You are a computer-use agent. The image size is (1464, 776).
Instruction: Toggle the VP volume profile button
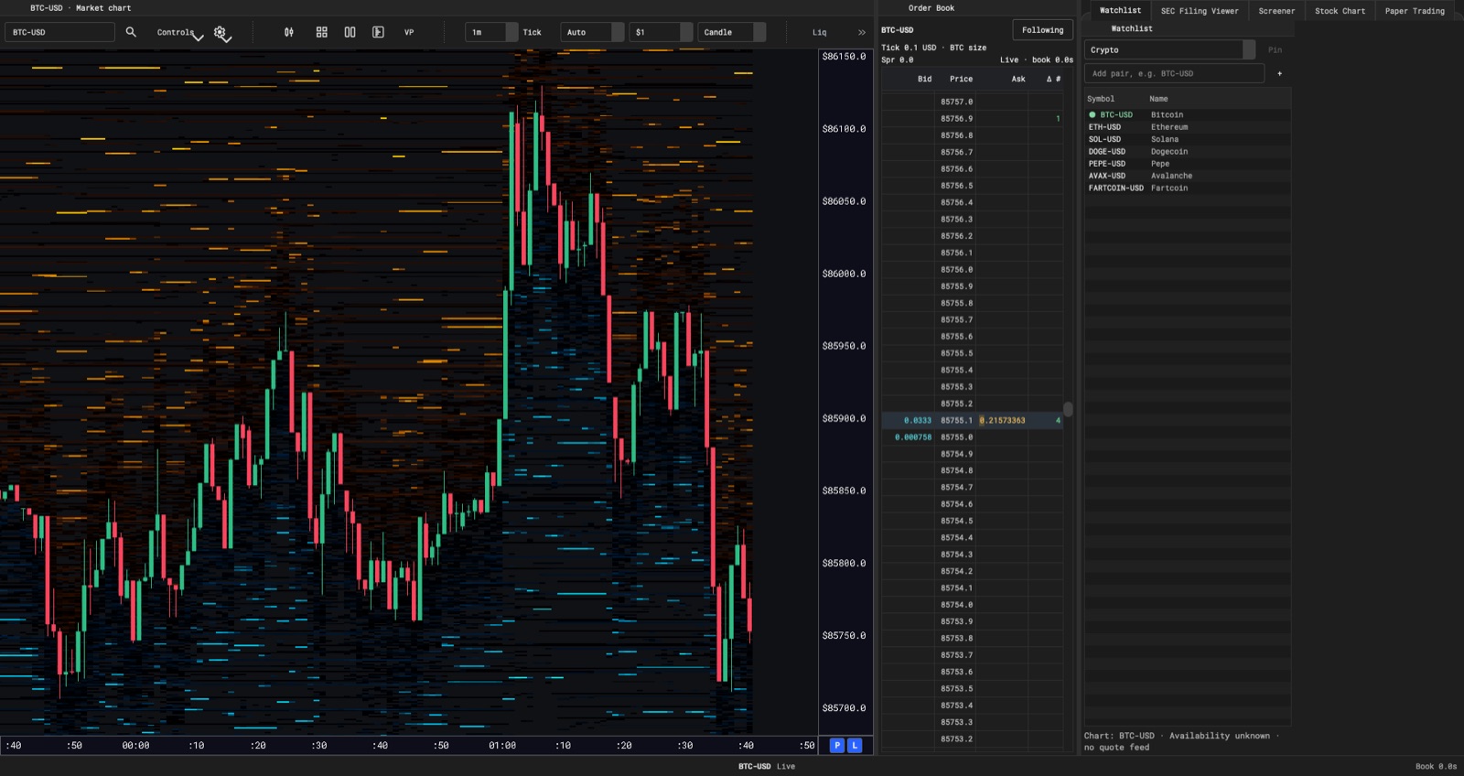409,32
